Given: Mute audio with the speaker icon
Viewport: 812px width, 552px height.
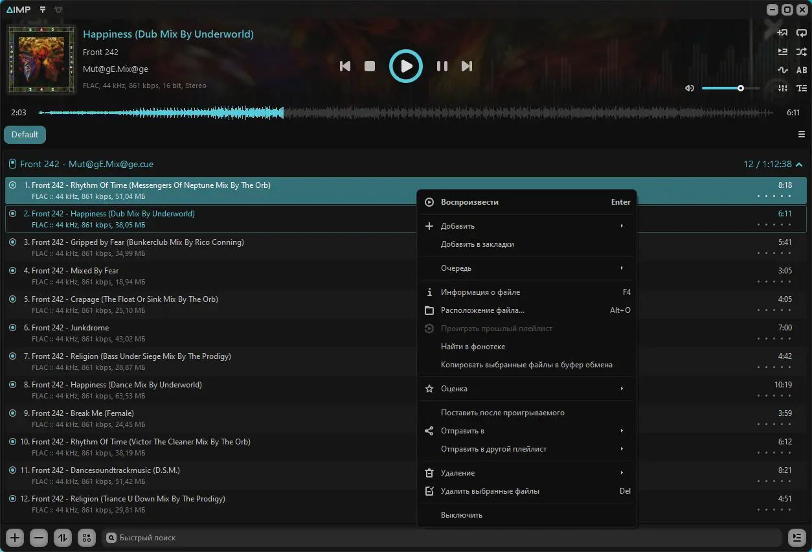Looking at the screenshot, I should [690, 88].
